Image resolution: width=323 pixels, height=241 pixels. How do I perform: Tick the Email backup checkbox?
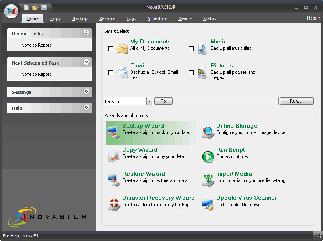111,73
